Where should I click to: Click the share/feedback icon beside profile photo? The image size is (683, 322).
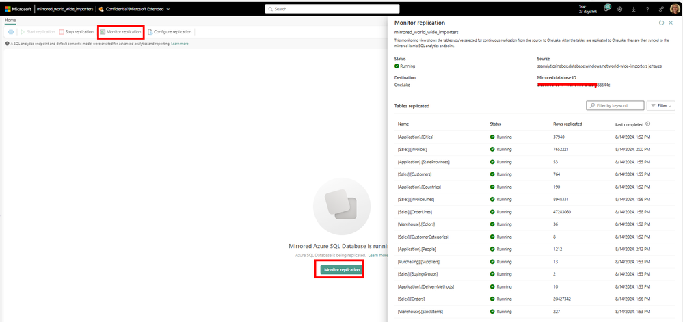pyautogui.click(x=661, y=9)
